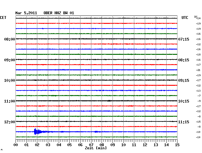
Task: Click the Zeit [min] axis title
Action: (96, 148)
